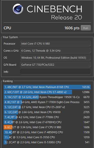Select the Core i7-4850HQ ranking row
The image size is (94, 148).
[47, 132]
